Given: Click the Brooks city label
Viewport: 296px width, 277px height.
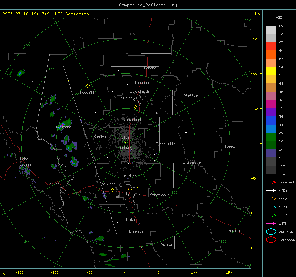Looking at the screenshot, I should (234, 231).
